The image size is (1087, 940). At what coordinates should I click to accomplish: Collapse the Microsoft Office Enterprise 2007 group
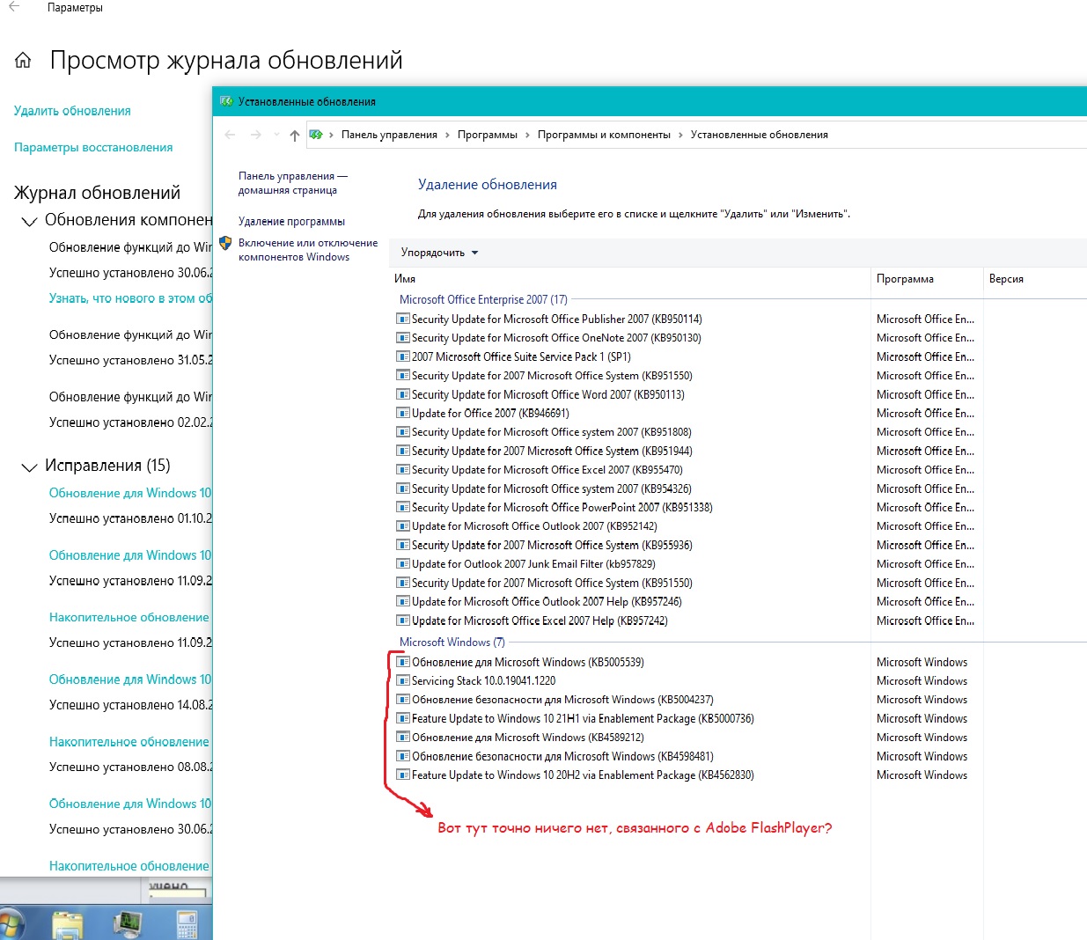tap(483, 299)
